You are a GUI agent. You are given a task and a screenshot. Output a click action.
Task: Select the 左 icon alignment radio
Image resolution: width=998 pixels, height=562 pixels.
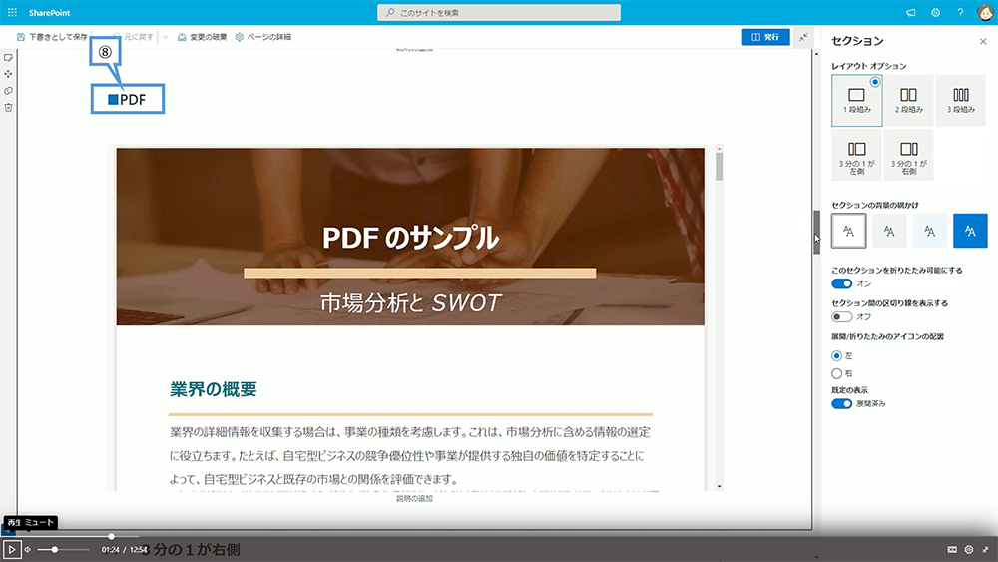(x=837, y=355)
